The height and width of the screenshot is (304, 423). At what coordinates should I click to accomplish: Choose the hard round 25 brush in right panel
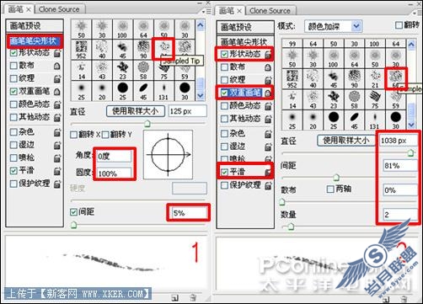pos(334,120)
